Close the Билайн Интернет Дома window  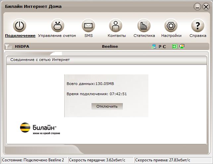pos(206,7)
